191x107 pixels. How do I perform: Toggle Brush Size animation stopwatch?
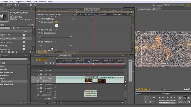pos(42,30)
